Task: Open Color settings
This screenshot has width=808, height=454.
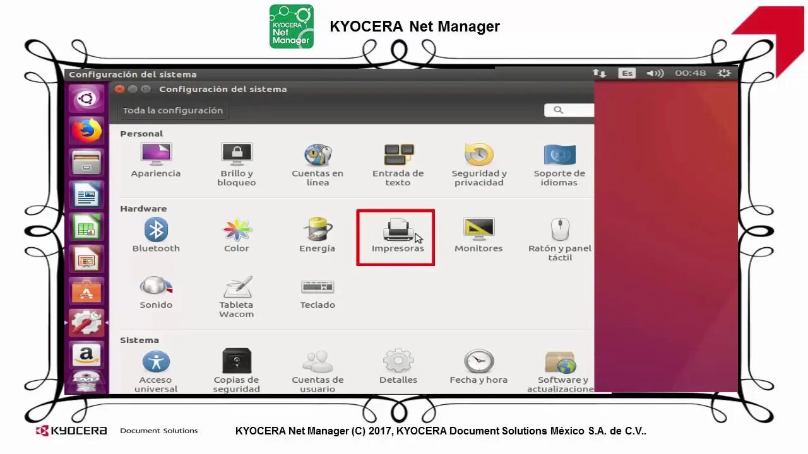Action: [x=237, y=235]
